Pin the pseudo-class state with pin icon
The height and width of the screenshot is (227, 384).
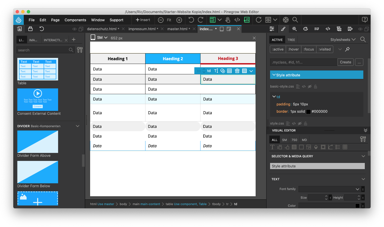pyautogui.click(x=347, y=49)
